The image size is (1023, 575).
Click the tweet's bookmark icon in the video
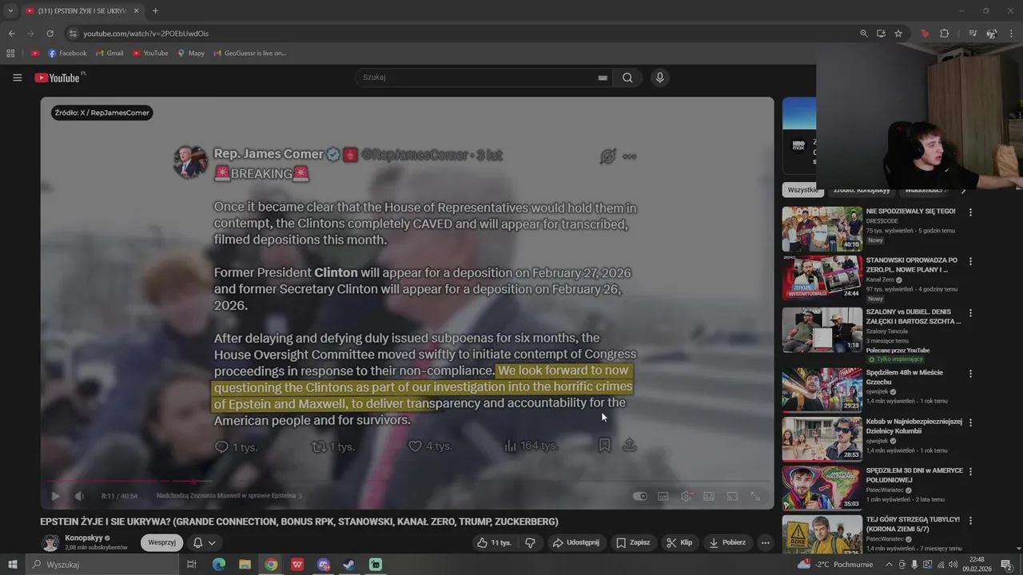point(605,445)
